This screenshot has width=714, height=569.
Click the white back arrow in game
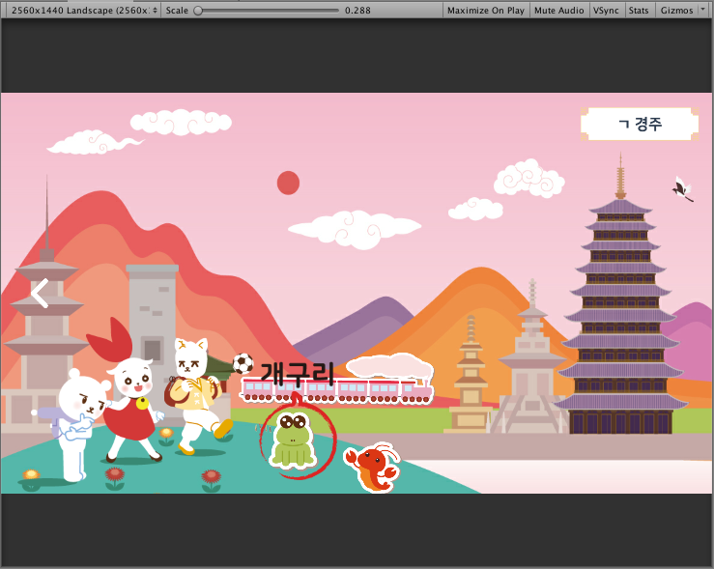pyautogui.click(x=40, y=293)
